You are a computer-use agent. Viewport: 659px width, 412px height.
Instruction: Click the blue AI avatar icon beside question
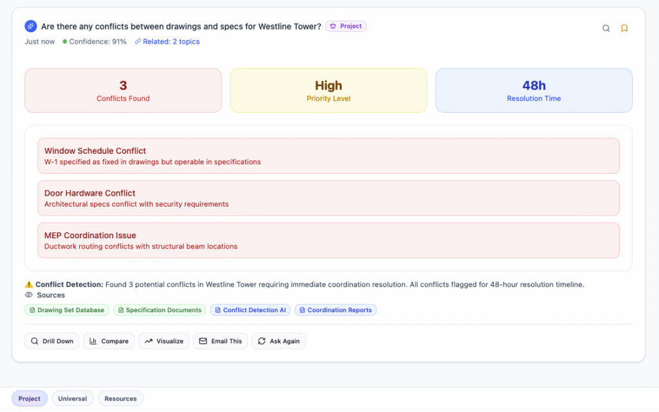[x=31, y=26]
